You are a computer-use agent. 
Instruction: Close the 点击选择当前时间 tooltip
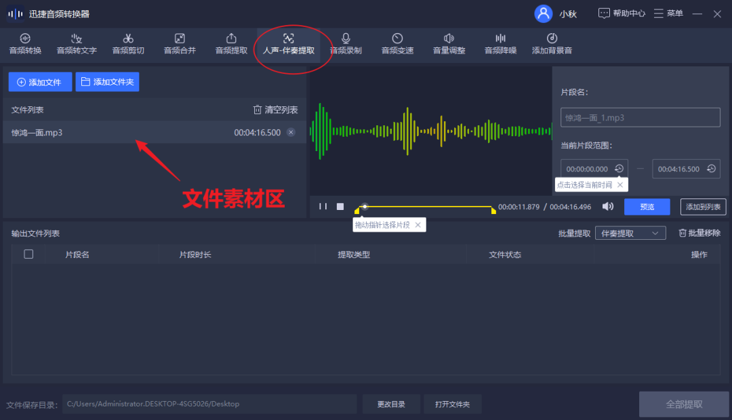click(620, 185)
